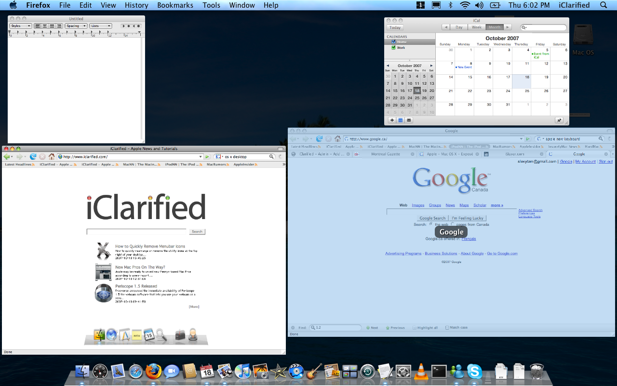Open Safari compass icon in the Dock
Screen dimensions: 617x386
(x=136, y=372)
